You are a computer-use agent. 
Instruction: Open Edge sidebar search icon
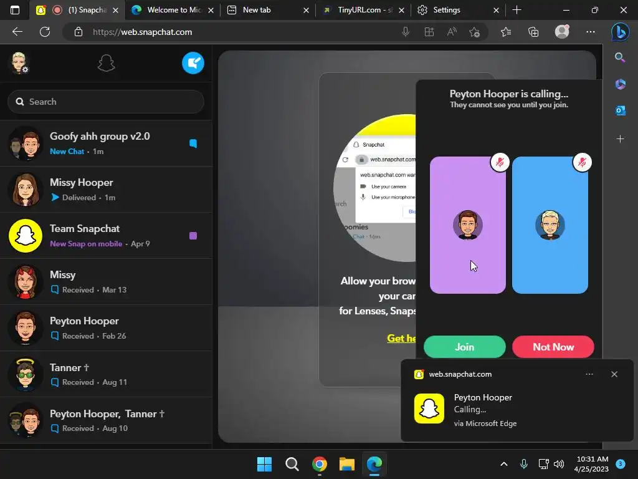point(620,57)
